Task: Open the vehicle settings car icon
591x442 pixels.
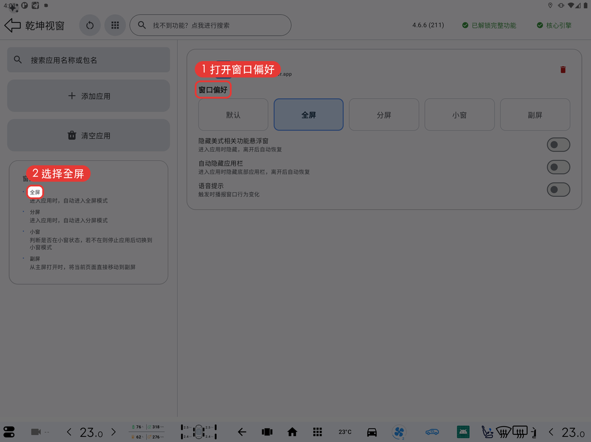Action: point(372,432)
